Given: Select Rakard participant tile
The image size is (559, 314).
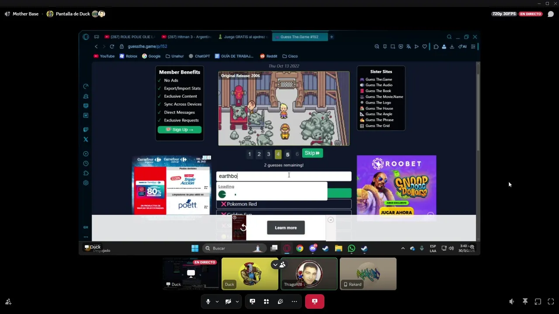Looking at the screenshot, I should [368, 274].
